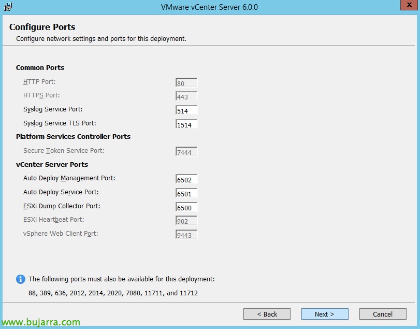Viewport: 420px width, 329px height.
Task: Select the ESXi Dump Collector Port field
Action: (186, 207)
